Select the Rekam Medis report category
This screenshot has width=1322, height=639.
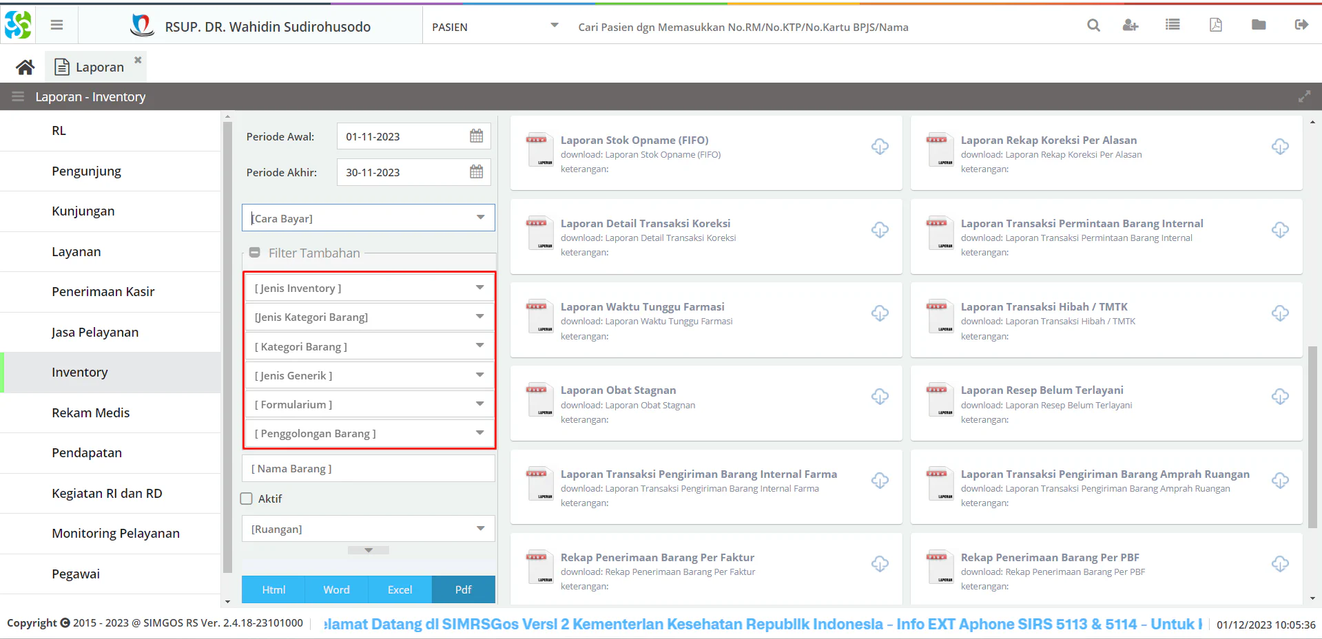click(110, 412)
